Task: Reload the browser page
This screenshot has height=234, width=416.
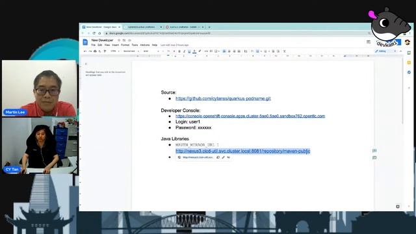Action: pos(94,33)
